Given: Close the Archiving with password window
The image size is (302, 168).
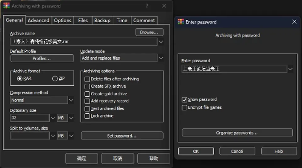Looking at the screenshot, I should pyautogui.click(x=164, y=6).
